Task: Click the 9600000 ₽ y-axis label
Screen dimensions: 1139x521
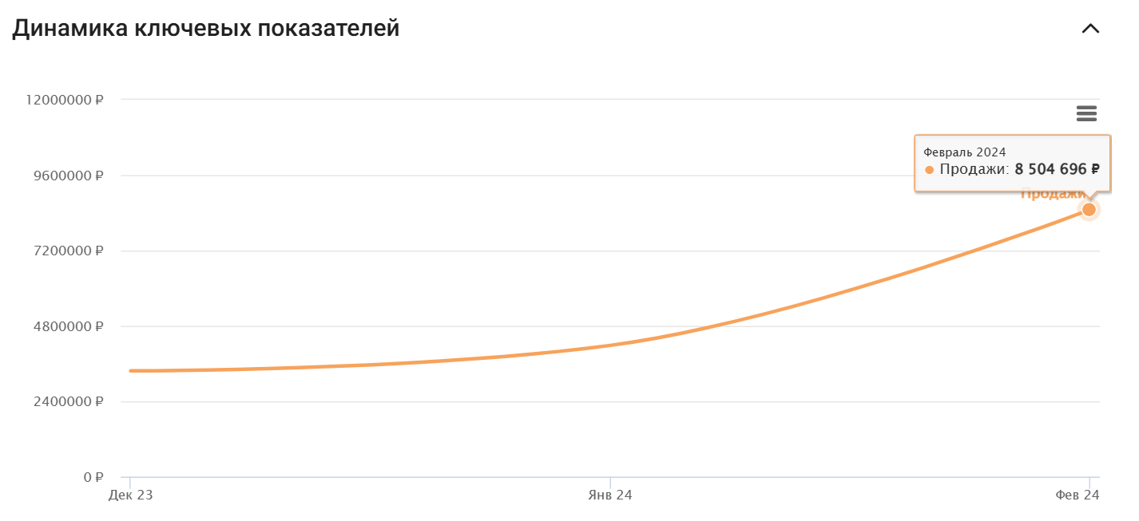Action: (69, 176)
